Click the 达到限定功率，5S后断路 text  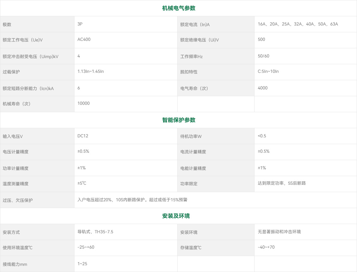282,183
